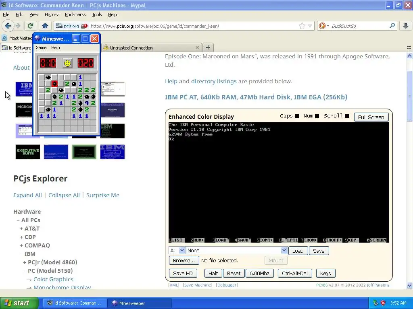This screenshot has width=413, height=309.
Task: Click the Save HD button
Action: tap(183, 273)
